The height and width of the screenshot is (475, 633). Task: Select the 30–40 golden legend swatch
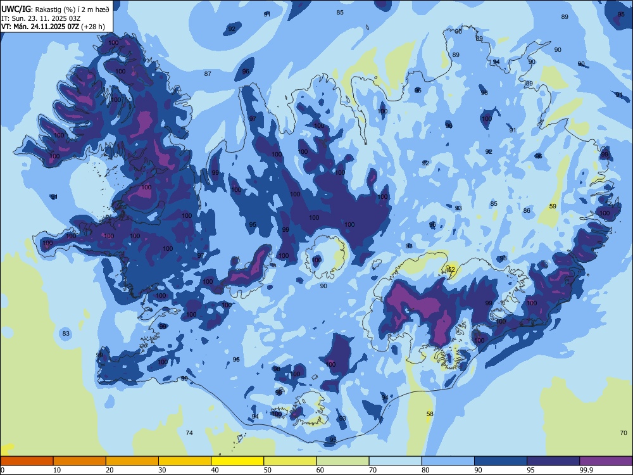tap(185, 461)
